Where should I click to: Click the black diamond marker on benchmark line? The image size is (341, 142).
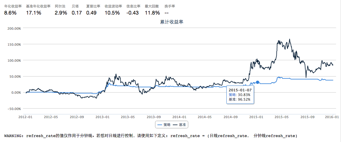click(257, 61)
